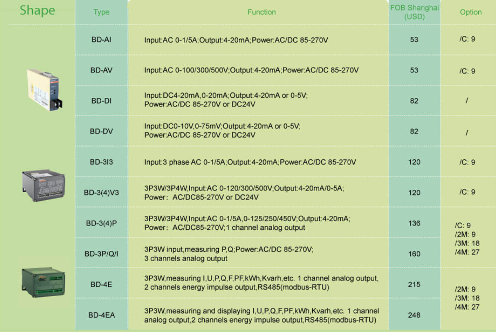Click the green BD-4E transducer product image
This screenshot has width=496, height=332.
point(43,282)
